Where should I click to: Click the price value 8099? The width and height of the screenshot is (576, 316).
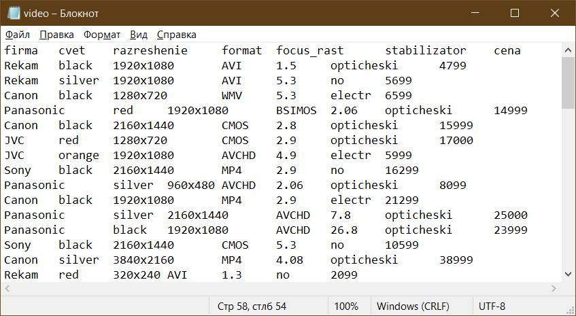tap(453, 185)
